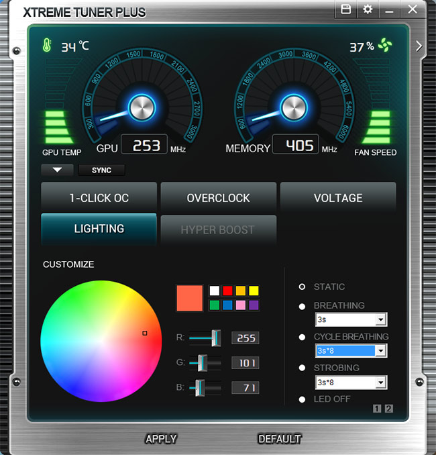
Task: Click DEFAULT to reset settings
Action: (280, 439)
